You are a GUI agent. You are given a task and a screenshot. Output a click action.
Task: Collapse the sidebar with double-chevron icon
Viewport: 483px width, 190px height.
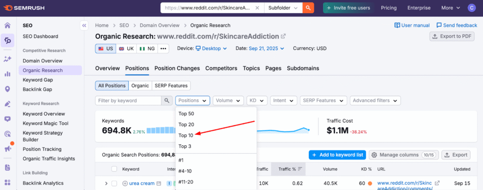coord(84,25)
